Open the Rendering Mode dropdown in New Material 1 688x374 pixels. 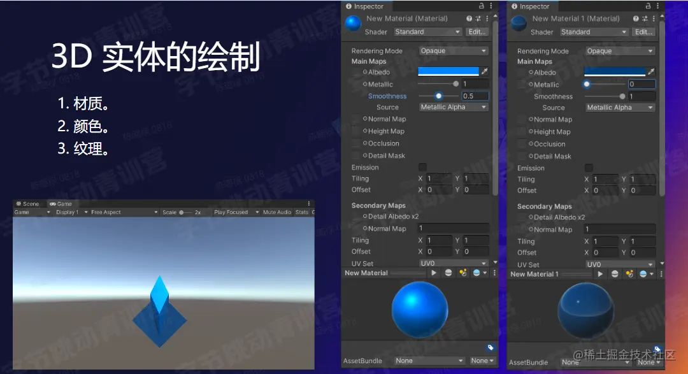pos(620,51)
